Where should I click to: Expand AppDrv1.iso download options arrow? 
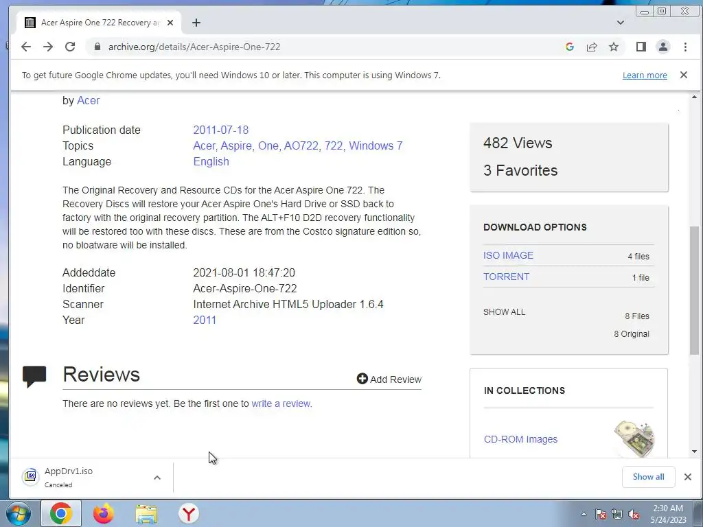click(157, 478)
